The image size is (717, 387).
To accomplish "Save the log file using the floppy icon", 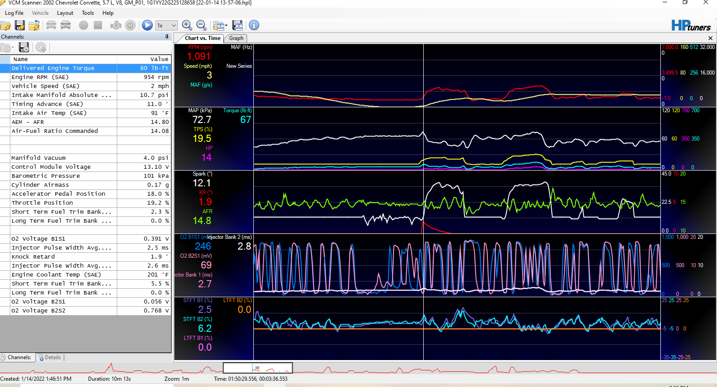I will click(x=20, y=26).
